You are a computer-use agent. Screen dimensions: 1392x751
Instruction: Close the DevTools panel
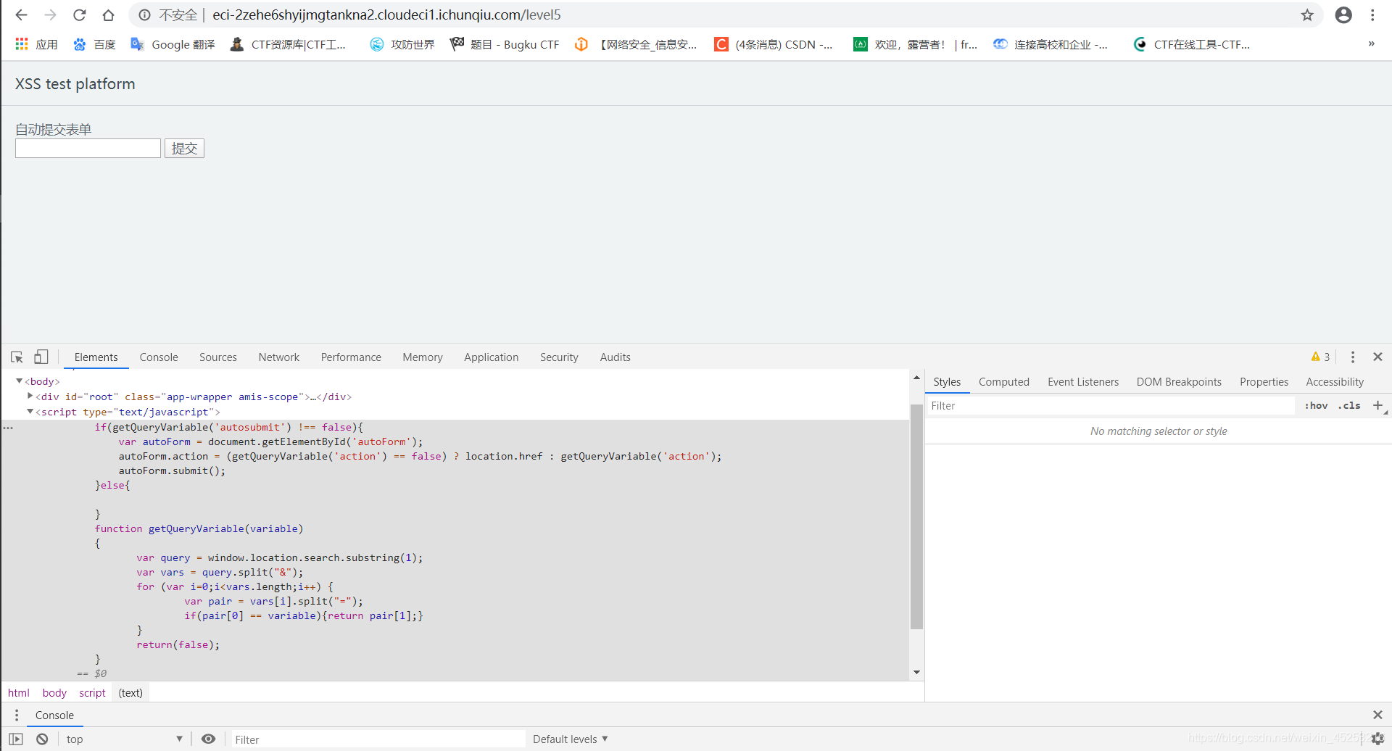point(1378,357)
